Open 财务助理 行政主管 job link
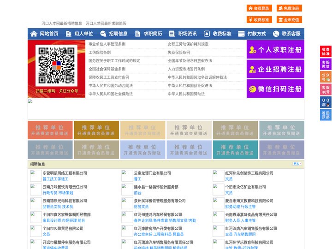This screenshot has height=249, width=332. (x=240, y=207)
